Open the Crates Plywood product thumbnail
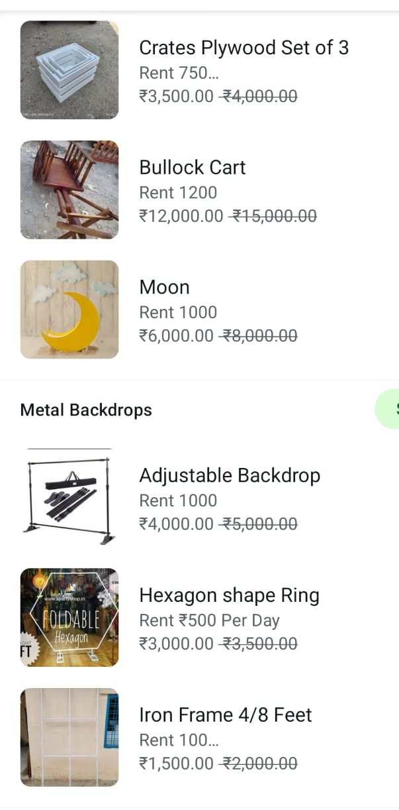The width and height of the screenshot is (399, 810). [69, 70]
